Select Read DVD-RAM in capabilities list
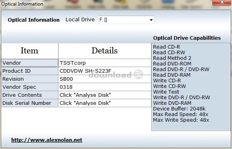The width and height of the screenshot is (232, 149). click(x=172, y=75)
